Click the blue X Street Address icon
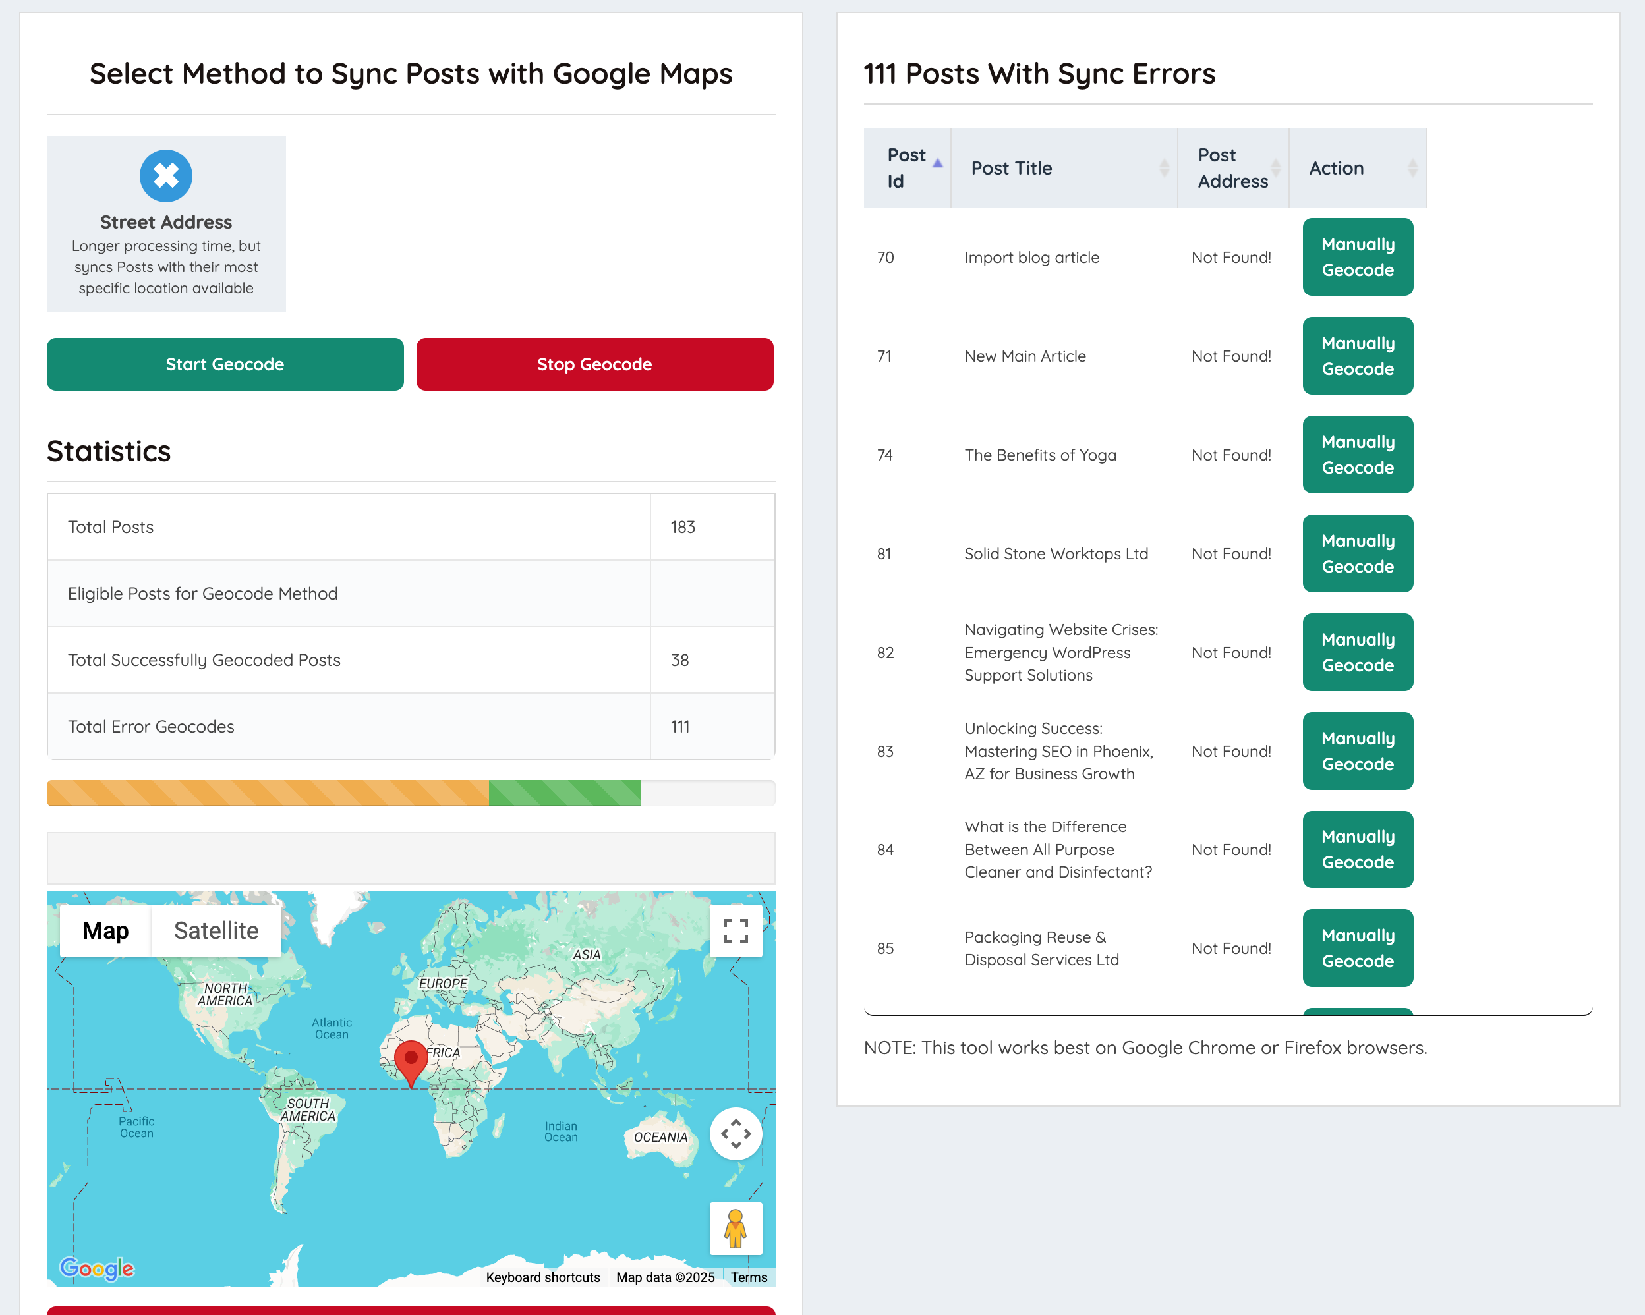 point(165,176)
